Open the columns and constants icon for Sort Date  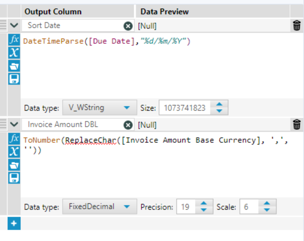[14, 53]
